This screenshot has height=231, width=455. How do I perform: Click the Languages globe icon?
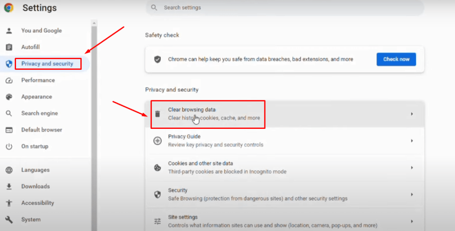click(9, 170)
